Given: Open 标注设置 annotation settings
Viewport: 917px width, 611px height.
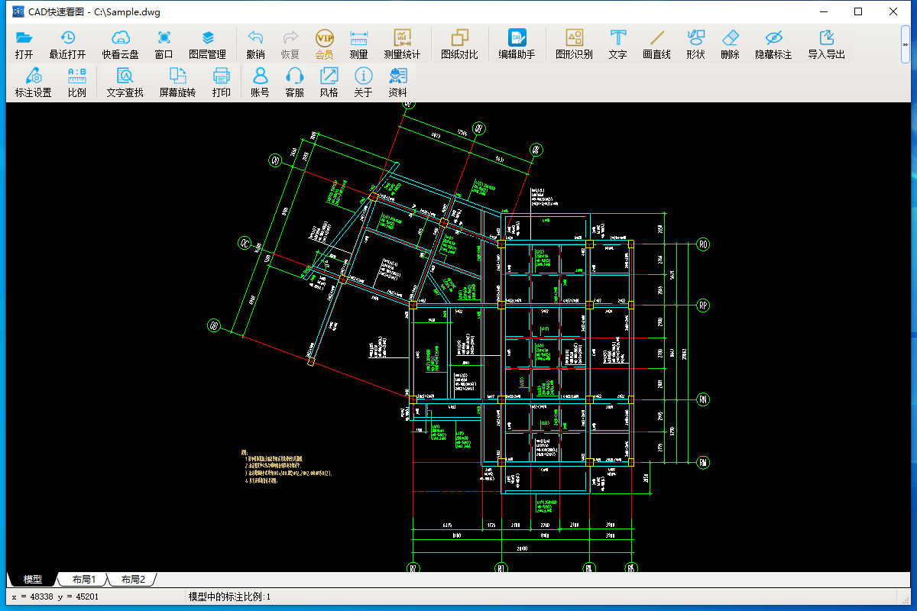Looking at the screenshot, I should (33, 82).
